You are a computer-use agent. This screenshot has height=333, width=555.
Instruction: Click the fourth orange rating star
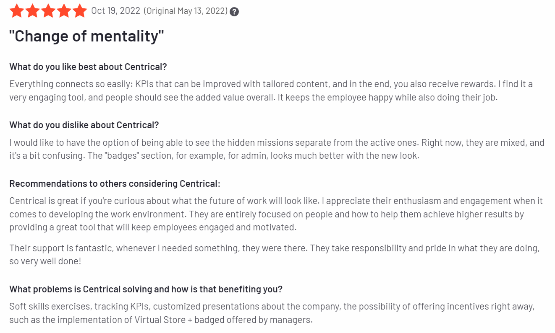tap(64, 11)
